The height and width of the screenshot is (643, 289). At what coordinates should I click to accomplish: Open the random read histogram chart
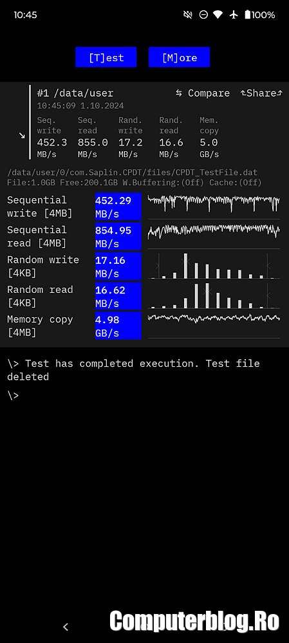[214, 295]
